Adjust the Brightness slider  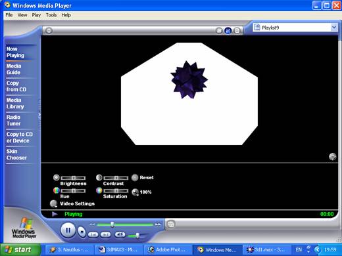tap(73, 178)
